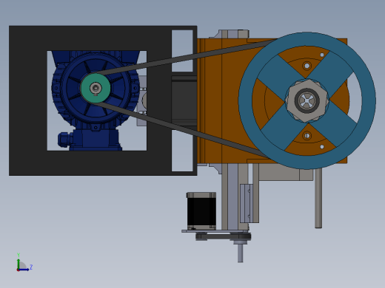
Task: Click the XYZ orientation triad
Action: [24, 263]
